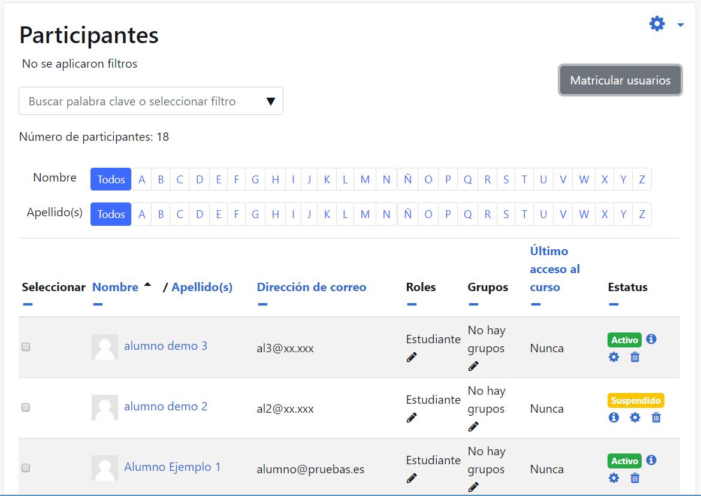Filter Nombre by letter A

point(142,179)
